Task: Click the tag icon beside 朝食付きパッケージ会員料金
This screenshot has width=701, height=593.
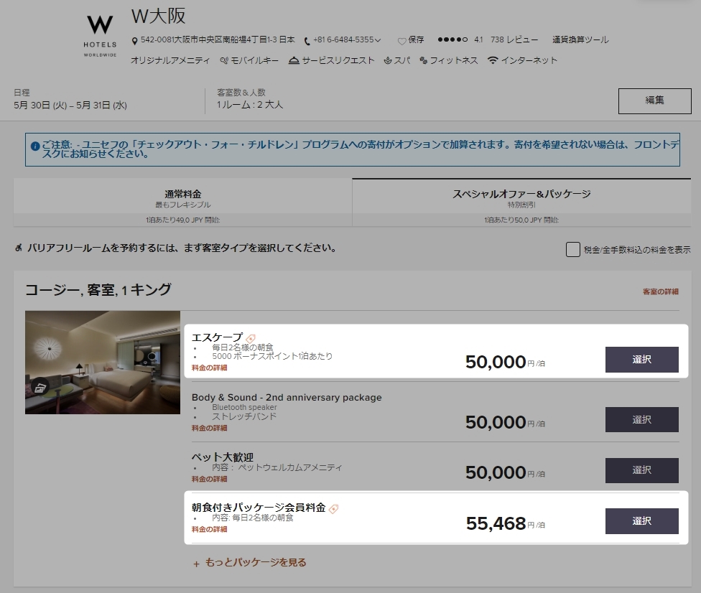Action: click(x=333, y=508)
